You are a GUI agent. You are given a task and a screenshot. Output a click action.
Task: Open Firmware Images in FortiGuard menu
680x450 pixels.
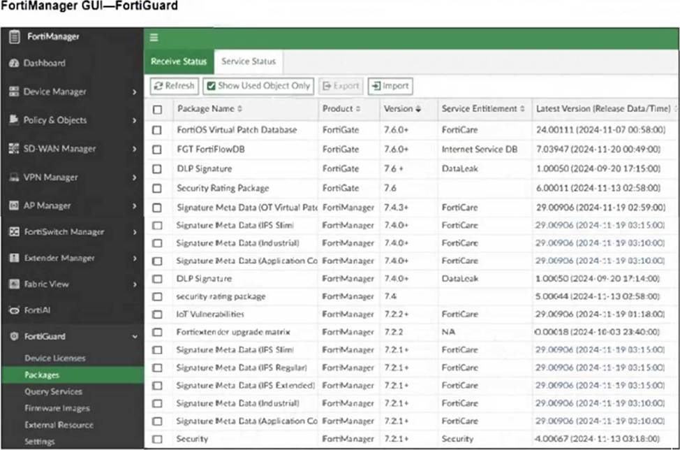(x=57, y=408)
